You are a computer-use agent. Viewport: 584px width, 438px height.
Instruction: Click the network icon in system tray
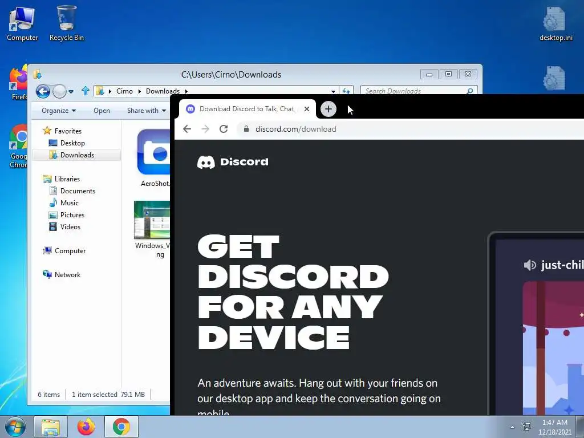pyautogui.click(x=526, y=427)
